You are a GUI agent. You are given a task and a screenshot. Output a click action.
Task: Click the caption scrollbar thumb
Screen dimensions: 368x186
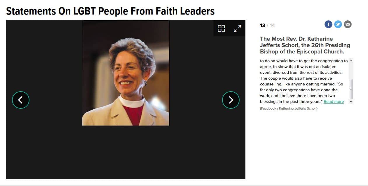[x=351, y=89]
